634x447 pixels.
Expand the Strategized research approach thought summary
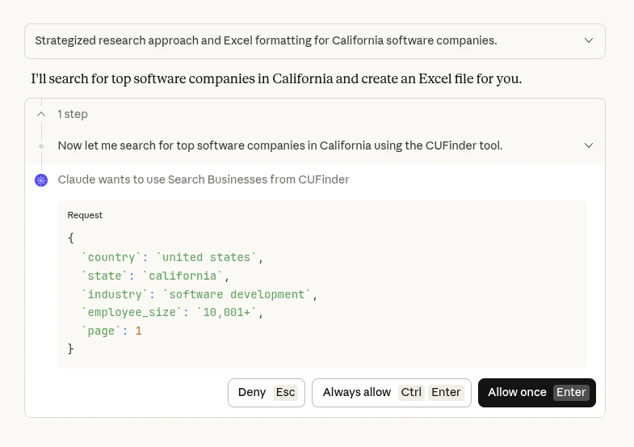314,41
